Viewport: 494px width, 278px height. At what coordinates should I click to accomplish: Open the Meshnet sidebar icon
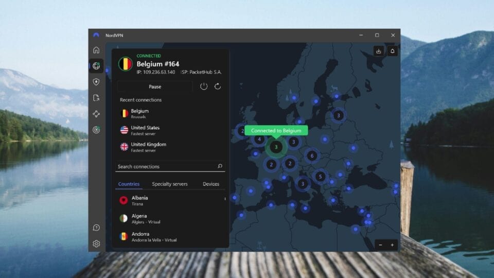(96, 114)
